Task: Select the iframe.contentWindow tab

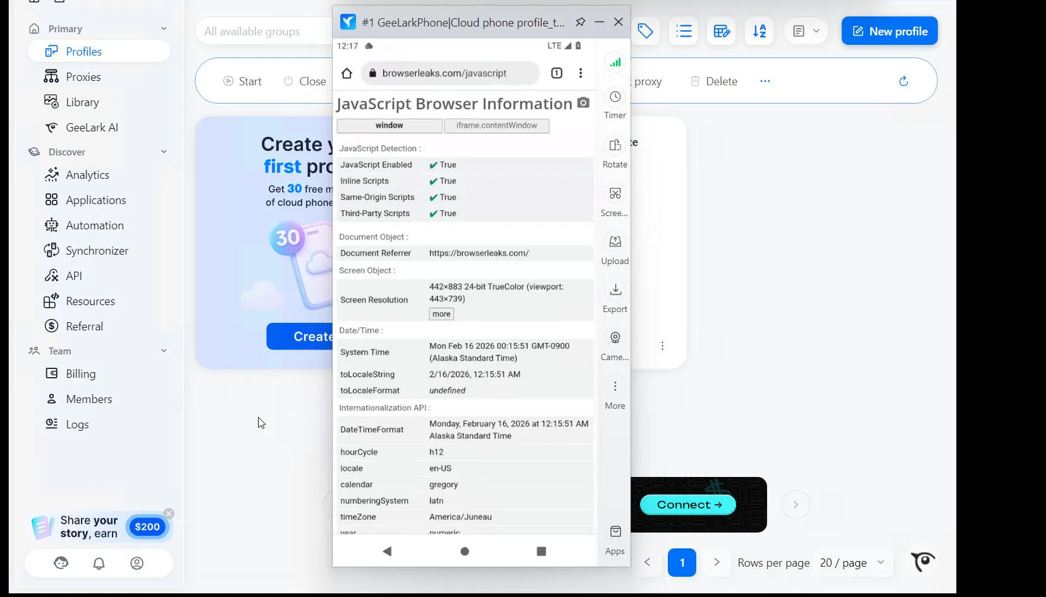Action: coord(496,126)
